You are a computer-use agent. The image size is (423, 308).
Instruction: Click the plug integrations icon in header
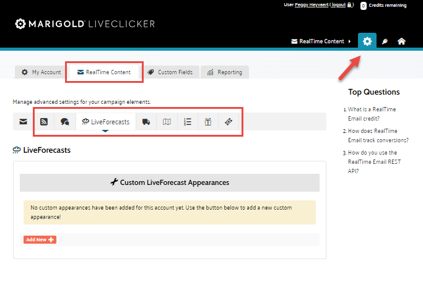[385, 41]
